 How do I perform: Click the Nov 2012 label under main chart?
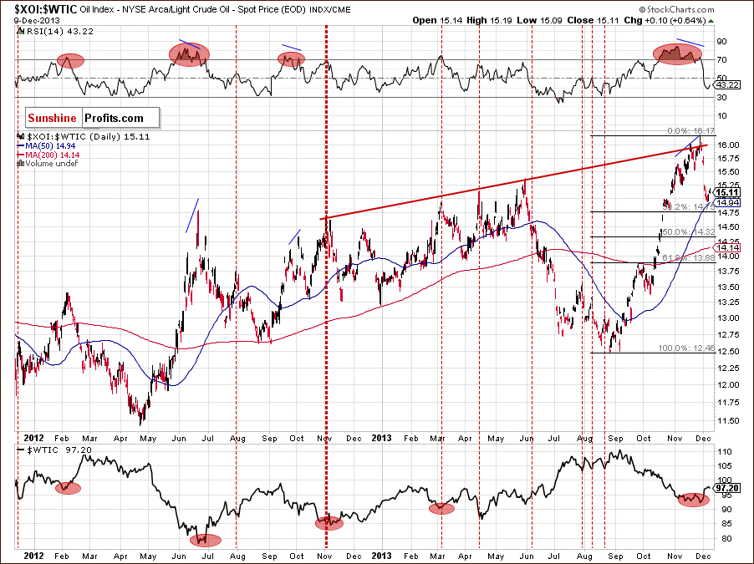pyautogui.click(x=325, y=439)
